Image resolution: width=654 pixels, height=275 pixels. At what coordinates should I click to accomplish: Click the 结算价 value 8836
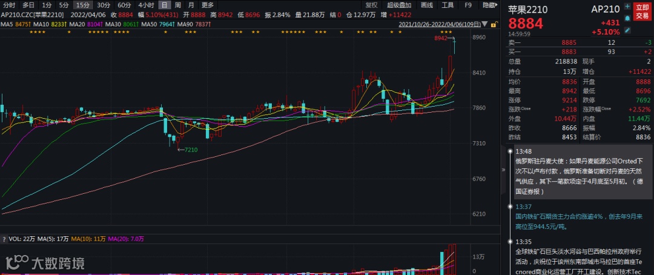point(643,137)
